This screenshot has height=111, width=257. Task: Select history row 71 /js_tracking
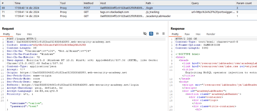click(128, 12)
